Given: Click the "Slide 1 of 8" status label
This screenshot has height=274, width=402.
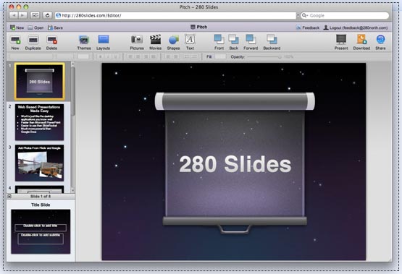Looking at the screenshot, I should point(41,196).
